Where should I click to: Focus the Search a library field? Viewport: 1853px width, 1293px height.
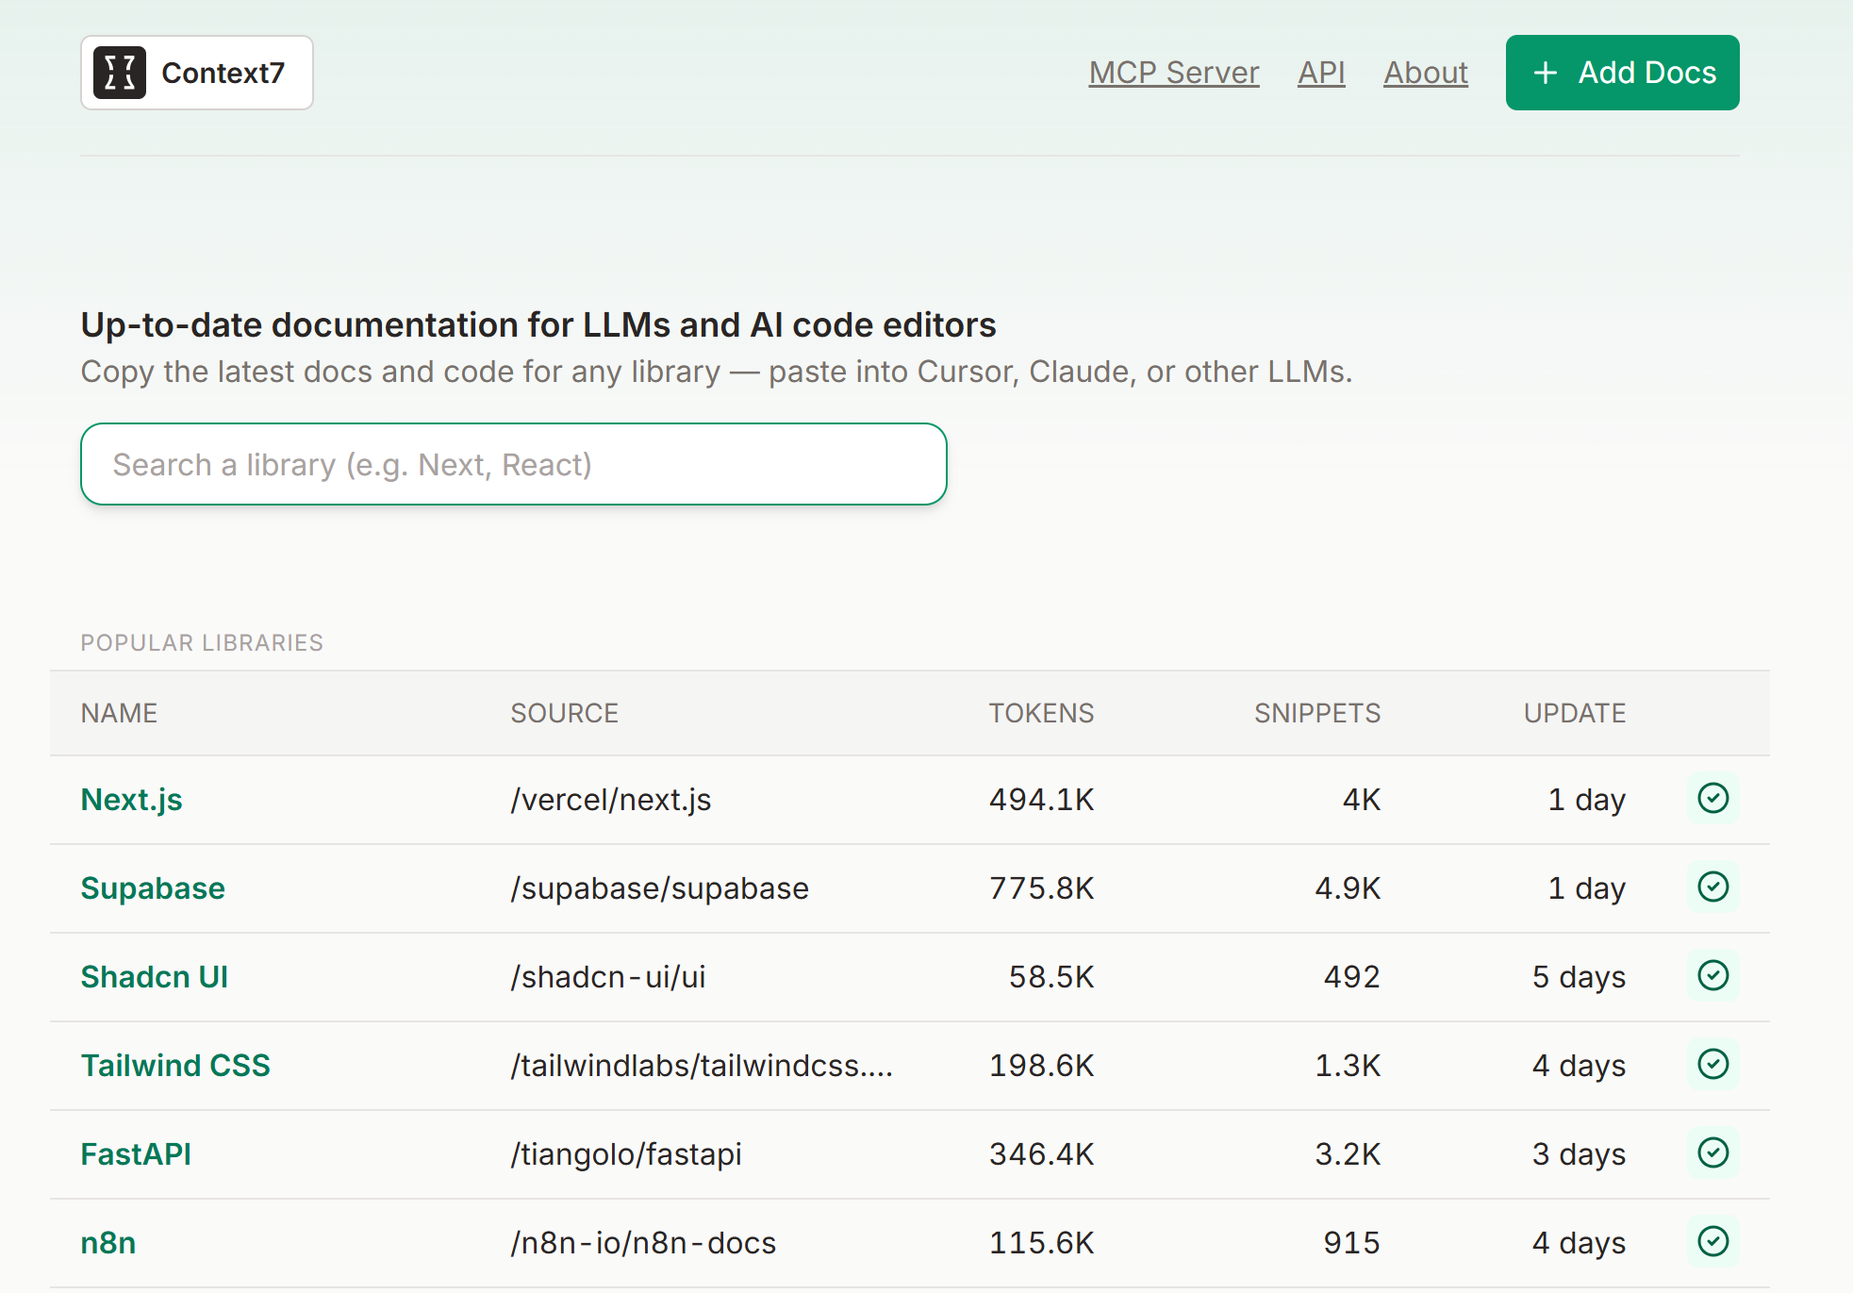514,464
